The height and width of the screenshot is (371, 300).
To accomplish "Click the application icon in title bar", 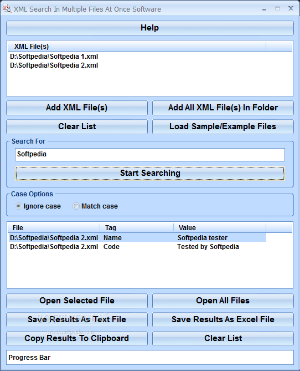I will tap(7, 9).
